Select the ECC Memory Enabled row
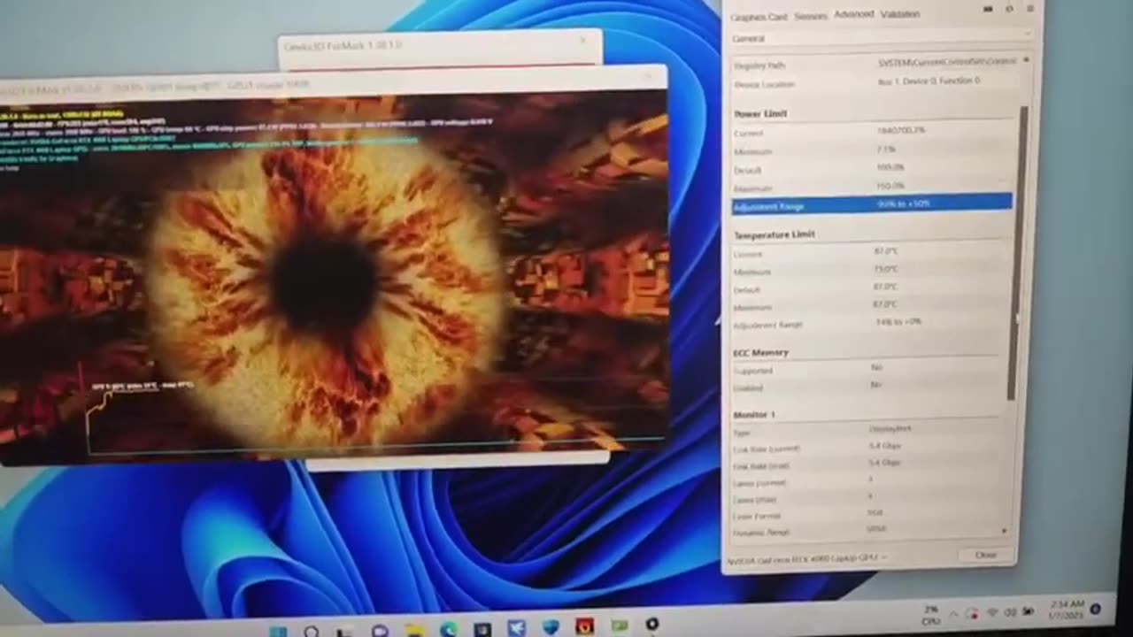The width and height of the screenshot is (1133, 637). 869,387
